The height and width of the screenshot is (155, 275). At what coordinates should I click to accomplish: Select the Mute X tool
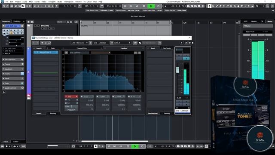click(231, 6)
